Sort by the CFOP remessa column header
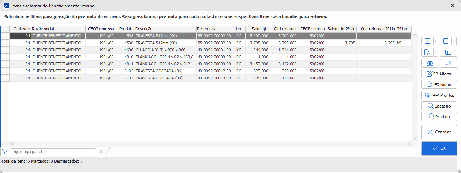The height and width of the screenshot is (173, 461). pos(101,29)
